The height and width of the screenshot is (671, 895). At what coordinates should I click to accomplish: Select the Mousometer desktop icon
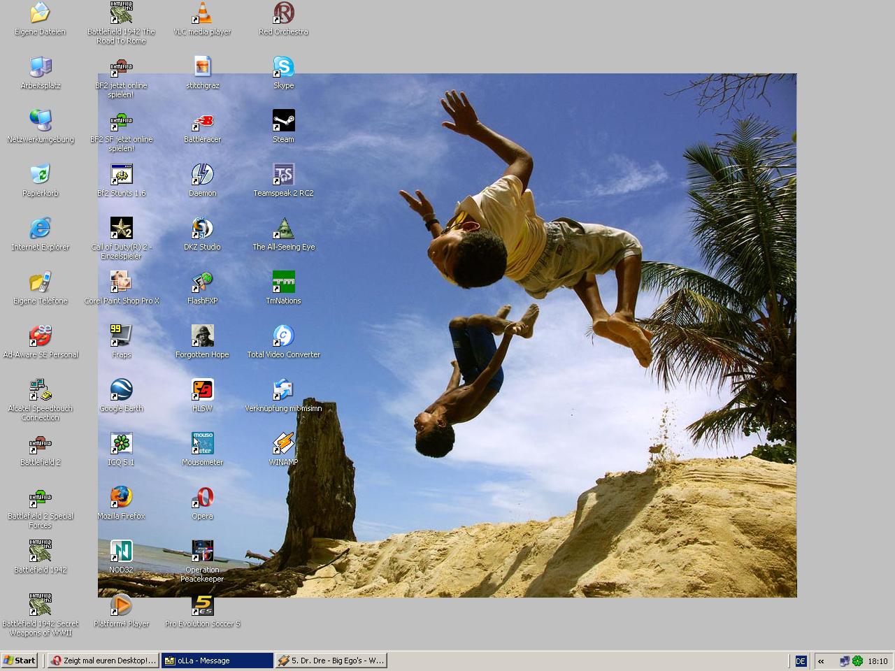pos(203,443)
